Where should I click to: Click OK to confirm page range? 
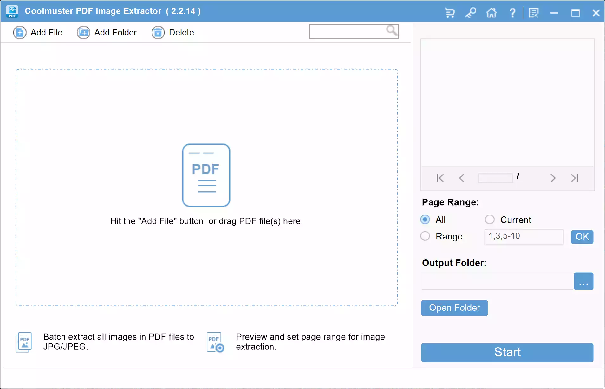point(582,237)
